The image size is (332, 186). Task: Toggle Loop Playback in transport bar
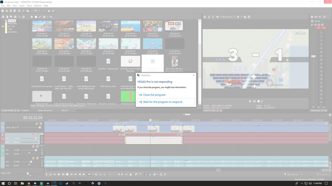click(51, 174)
